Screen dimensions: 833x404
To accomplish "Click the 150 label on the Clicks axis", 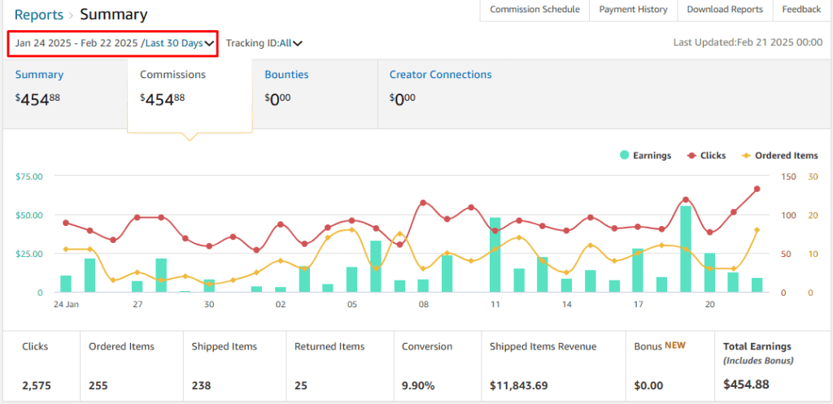I will click(x=789, y=176).
